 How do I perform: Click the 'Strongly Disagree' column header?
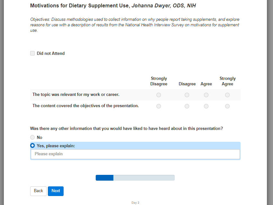coord(159,81)
